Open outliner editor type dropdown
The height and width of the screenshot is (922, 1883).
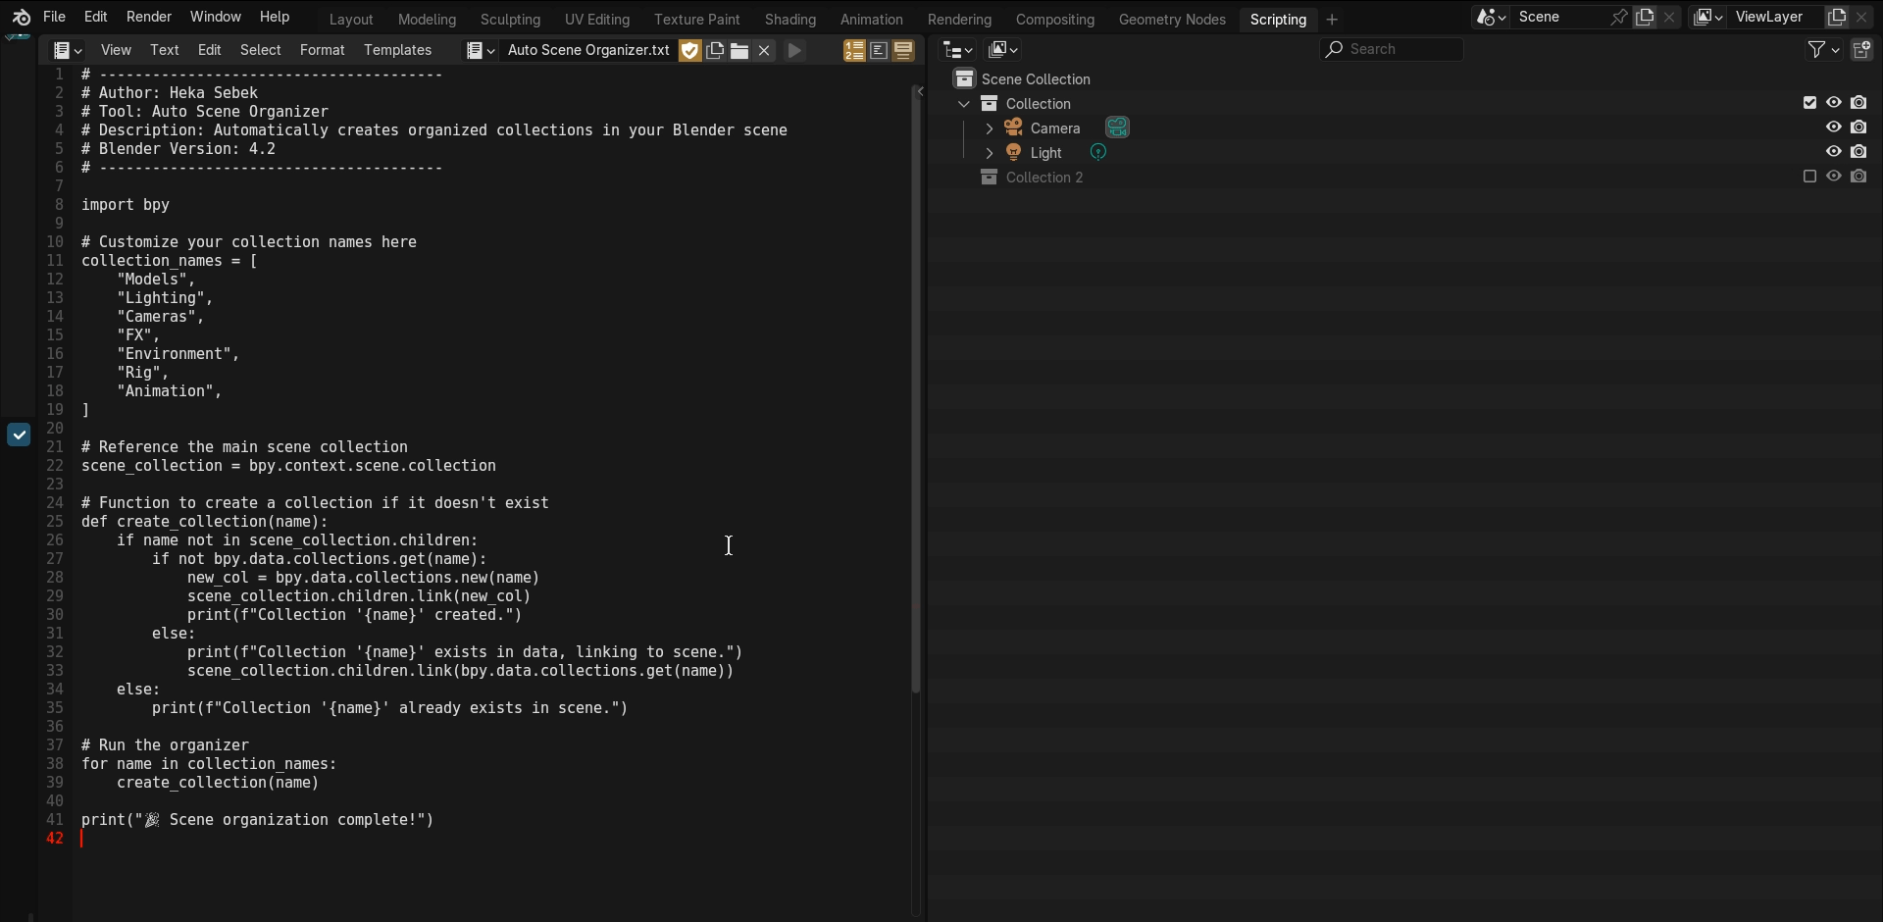957,49
